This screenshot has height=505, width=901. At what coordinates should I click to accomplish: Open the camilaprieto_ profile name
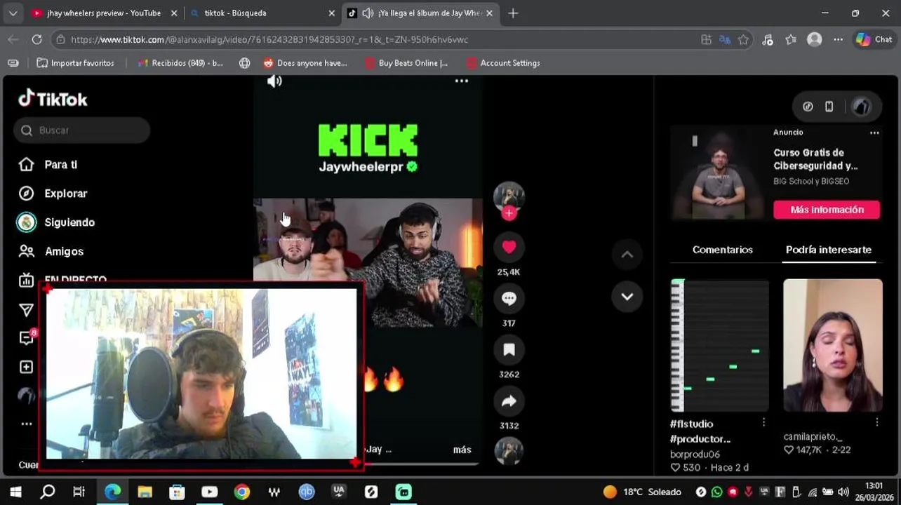(x=813, y=436)
